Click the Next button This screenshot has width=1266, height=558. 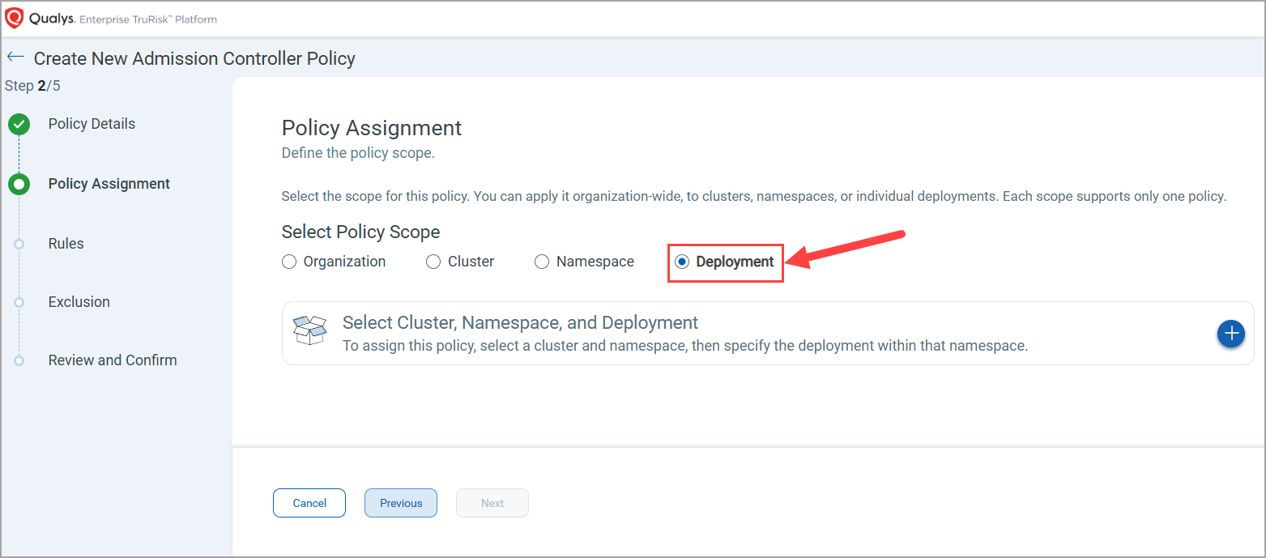[x=492, y=503]
